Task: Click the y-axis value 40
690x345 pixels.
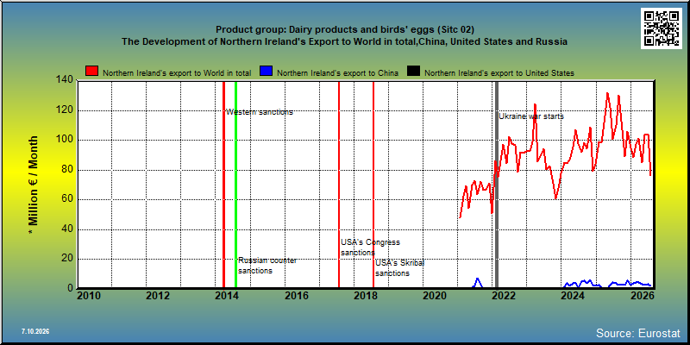Action: (x=67, y=229)
